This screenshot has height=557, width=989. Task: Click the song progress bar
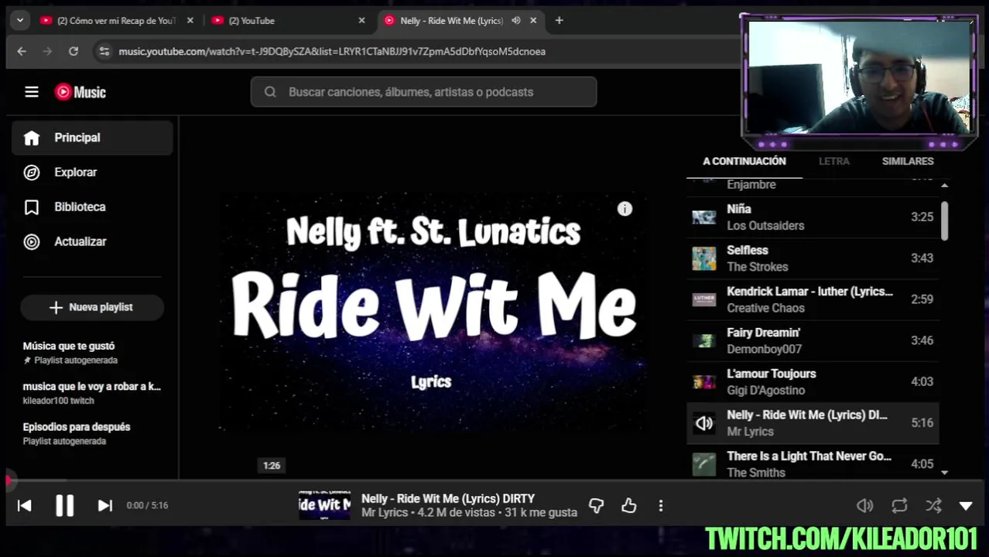click(x=494, y=481)
